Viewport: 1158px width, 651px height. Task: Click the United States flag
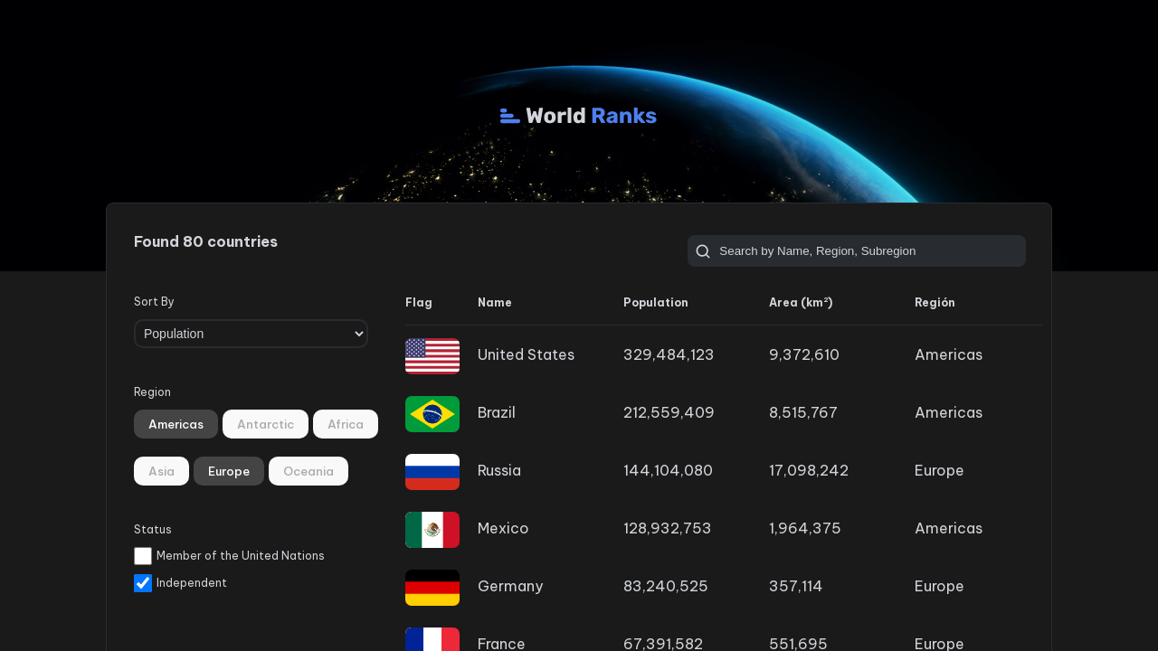pyautogui.click(x=432, y=355)
